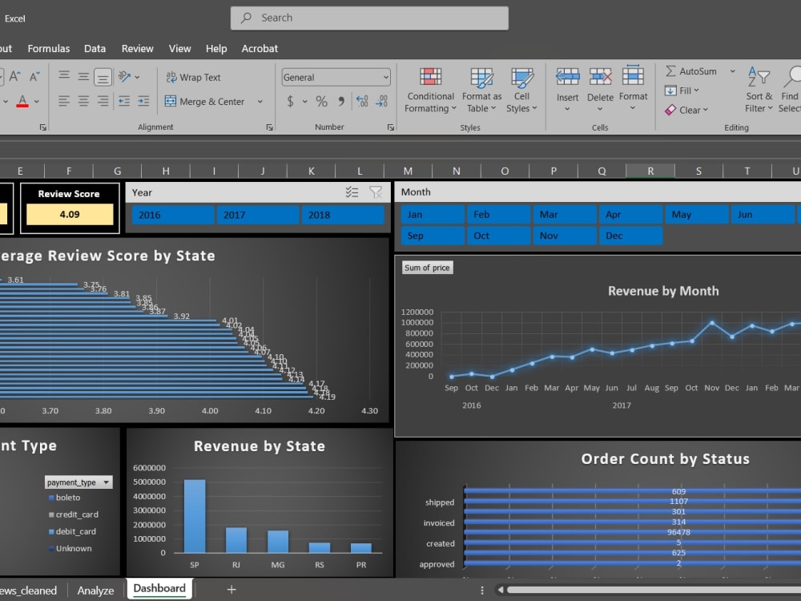Open Format as Table gallery
This screenshot has height=601, width=801.
tap(481, 91)
